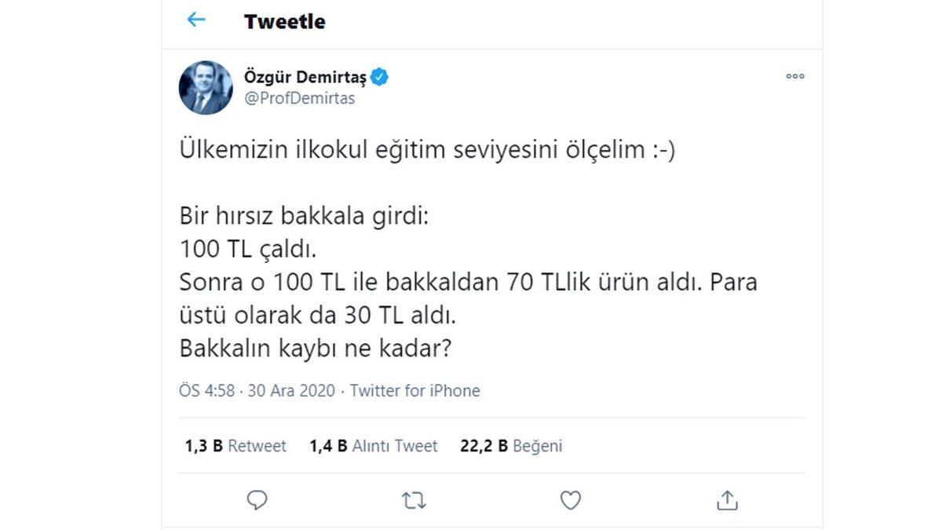Click the retweet icon to undo a retweet
The image size is (942, 530).
[414, 500]
